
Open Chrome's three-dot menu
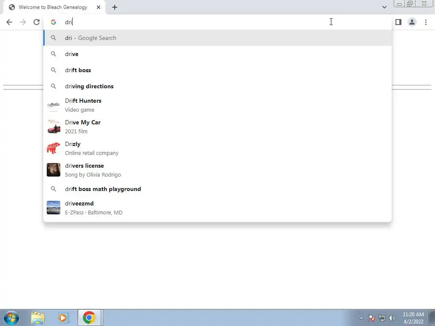[x=426, y=22]
